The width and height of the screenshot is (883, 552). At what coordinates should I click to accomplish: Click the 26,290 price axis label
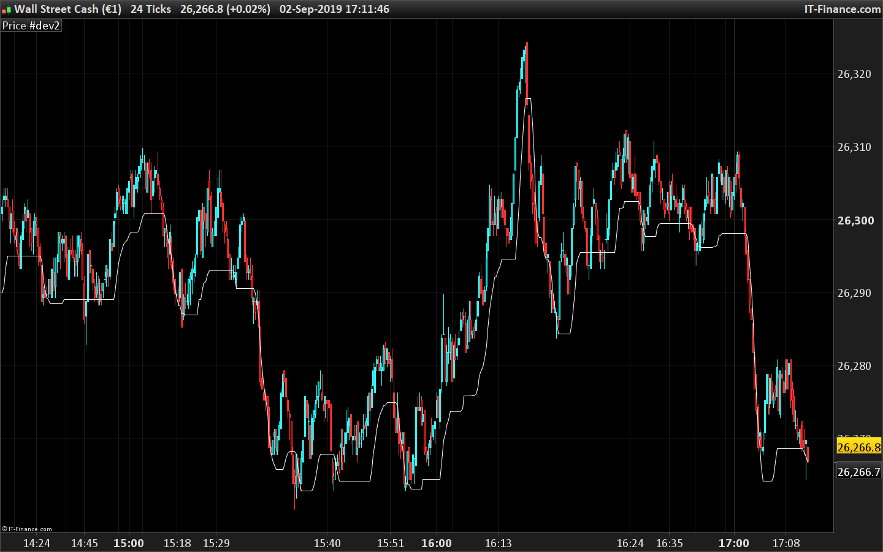(x=854, y=293)
